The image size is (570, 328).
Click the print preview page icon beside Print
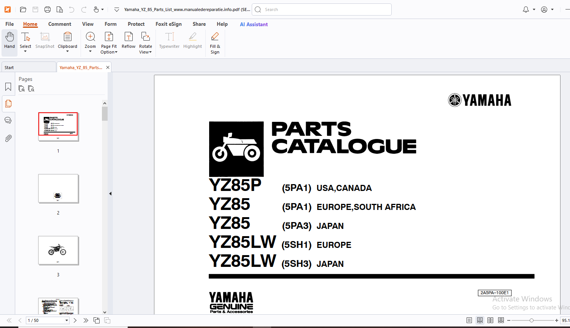click(59, 9)
